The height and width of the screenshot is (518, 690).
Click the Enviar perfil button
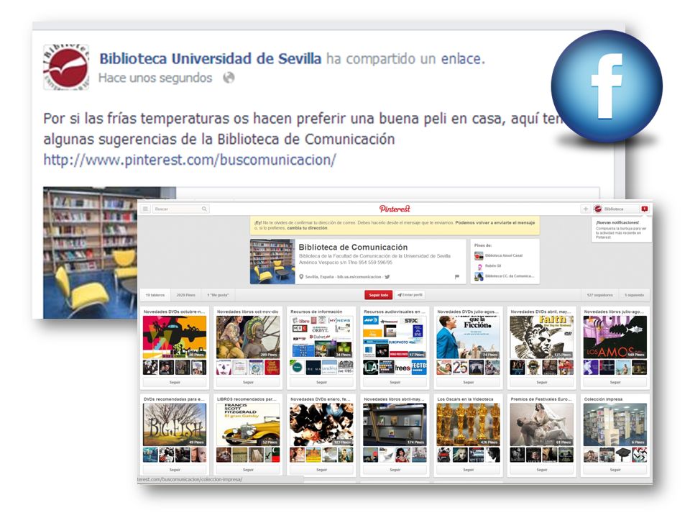pos(410,295)
